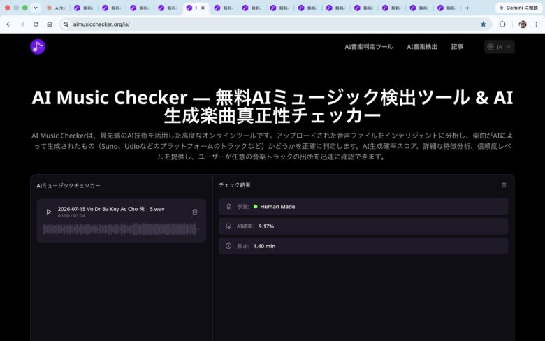Open the AI音楽判定ツール menu item
The image size is (545, 341).
369,47
